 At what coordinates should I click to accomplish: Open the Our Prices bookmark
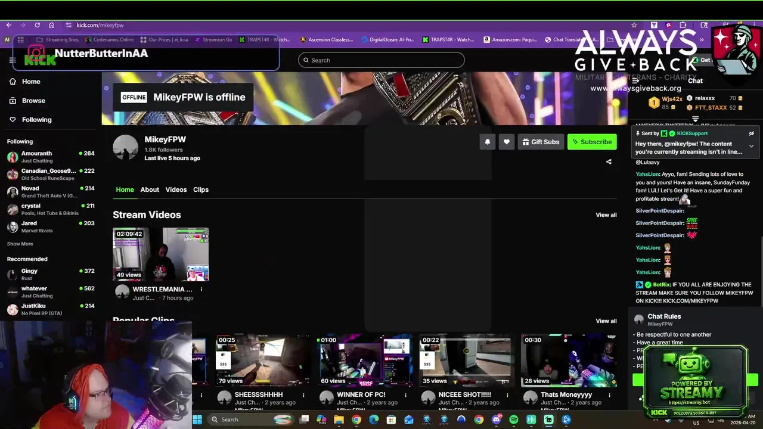pos(164,40)
